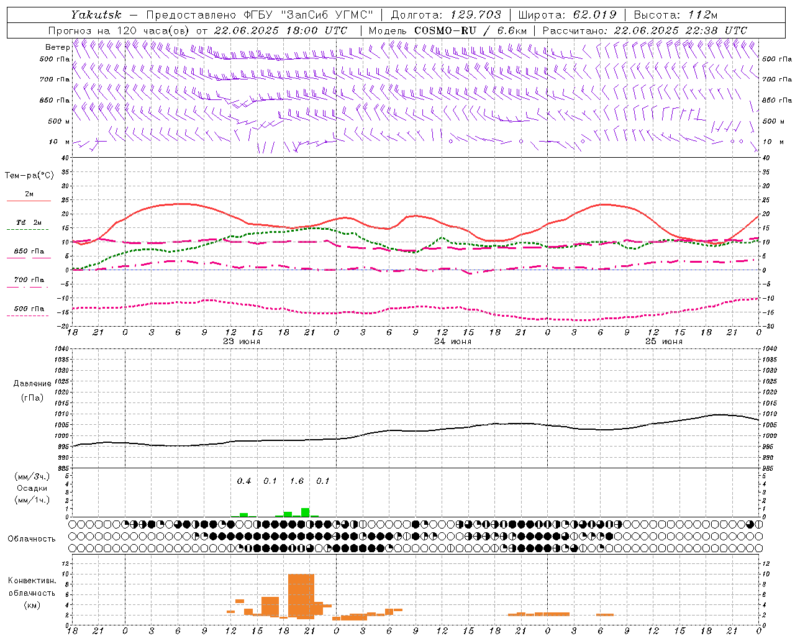Click the Долгота: 129.703 value

coord(446,14)
